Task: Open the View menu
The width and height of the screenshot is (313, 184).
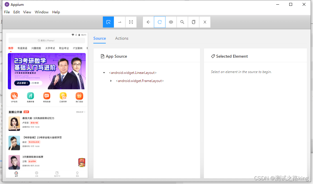Action: pyautogui.click(x=27, y=12)
